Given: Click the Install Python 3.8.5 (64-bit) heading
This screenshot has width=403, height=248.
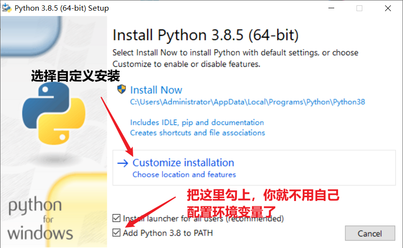Looking at the screenshot, I should point(205,35).
